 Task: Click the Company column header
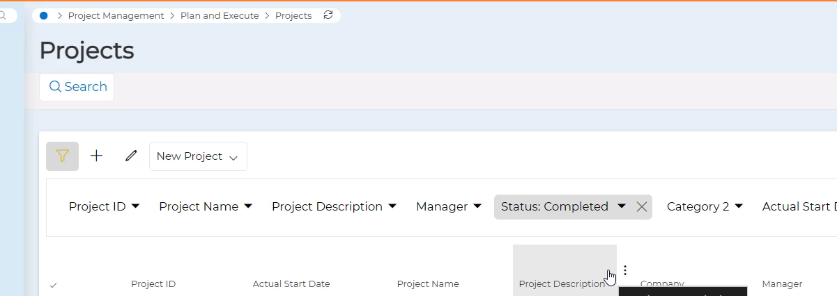pyautogui.click(x=662, y=284)
